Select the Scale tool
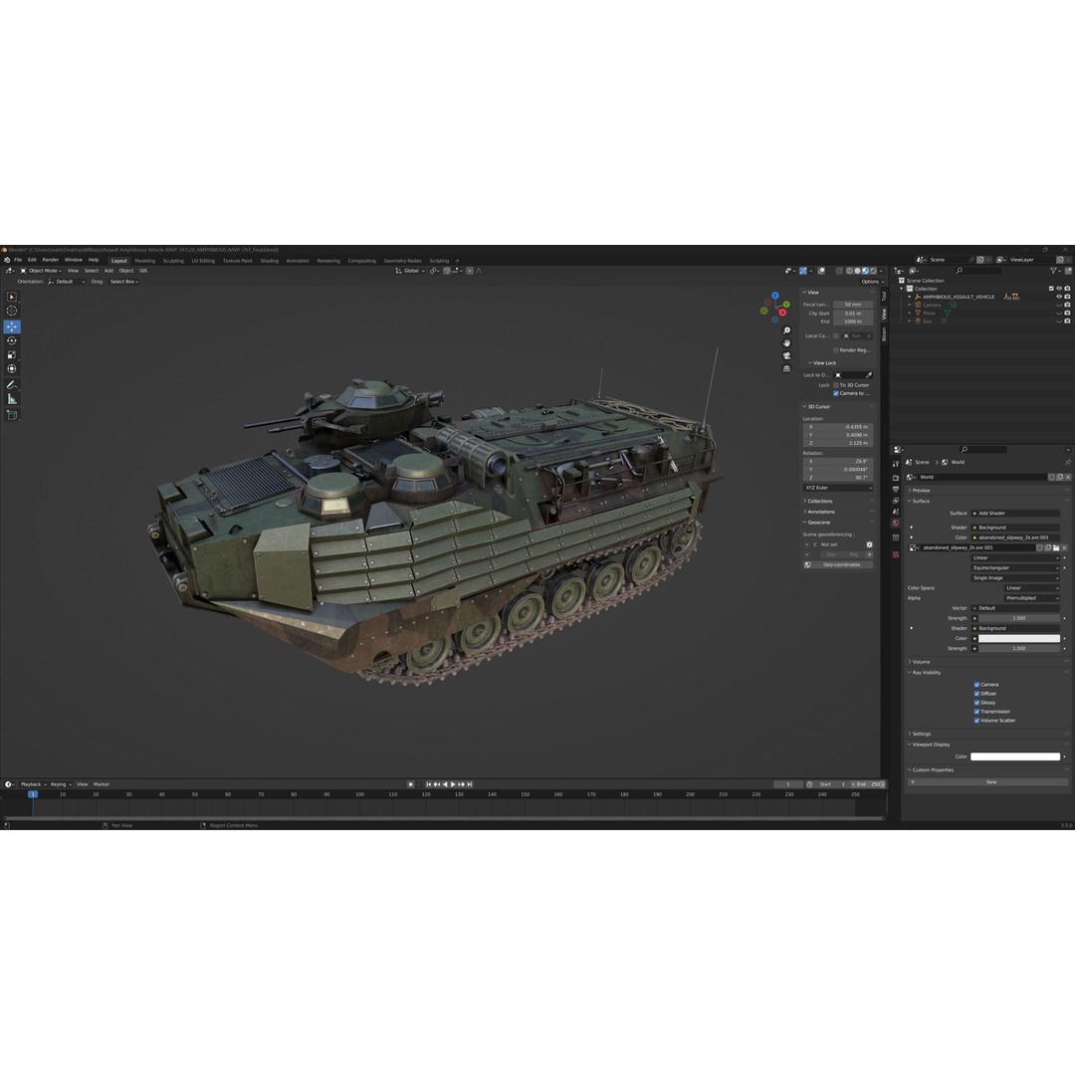 [x=12, y=354]
